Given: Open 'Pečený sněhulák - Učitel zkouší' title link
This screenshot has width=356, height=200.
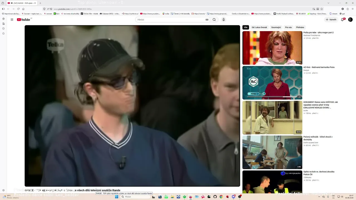Looking at the screenshot, I should coord(318,138).
